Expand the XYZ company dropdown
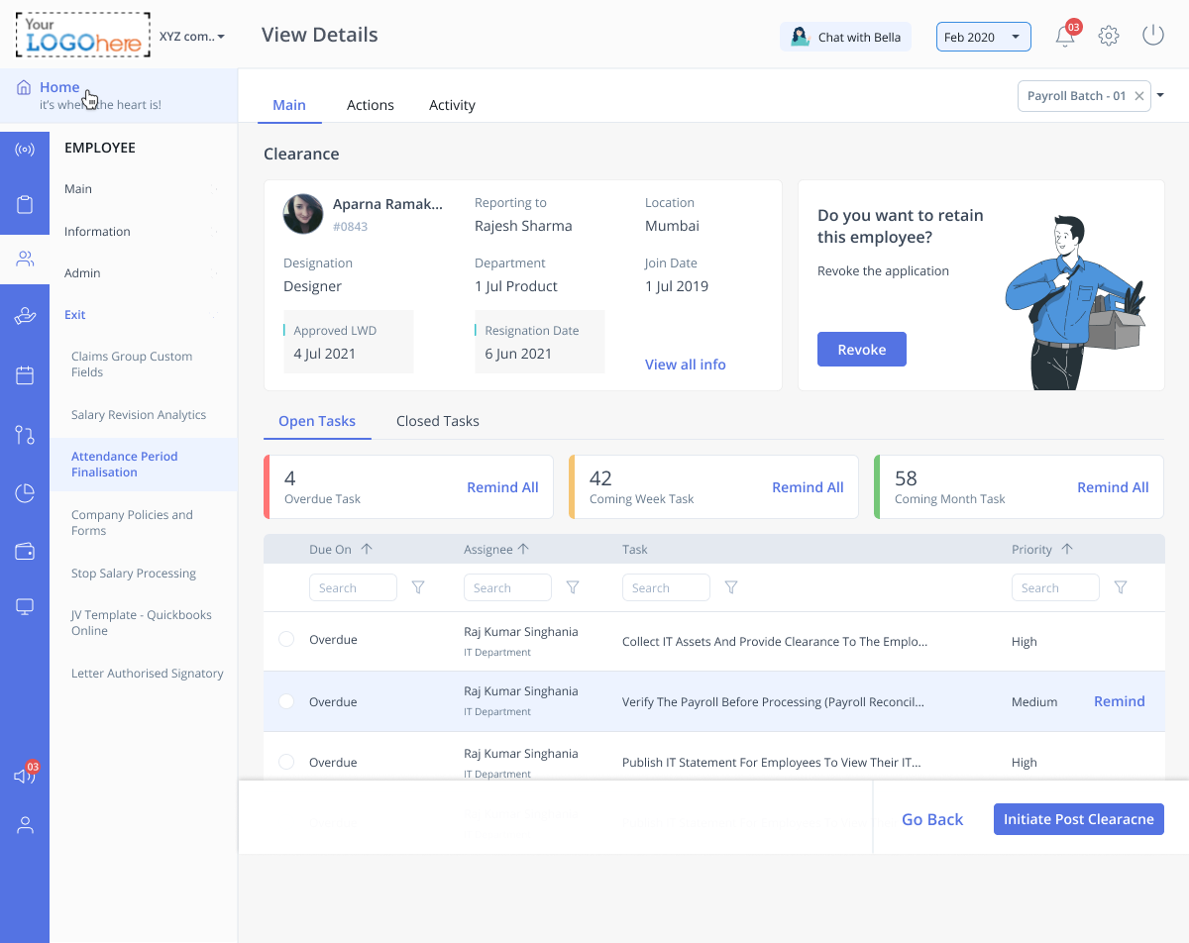Viewport: 1189px width, 943px height. pyautogui.click(x=192, y=37)
